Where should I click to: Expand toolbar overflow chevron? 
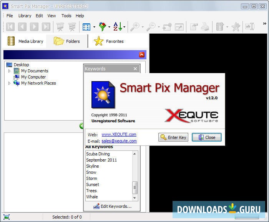tap(264, 24)
